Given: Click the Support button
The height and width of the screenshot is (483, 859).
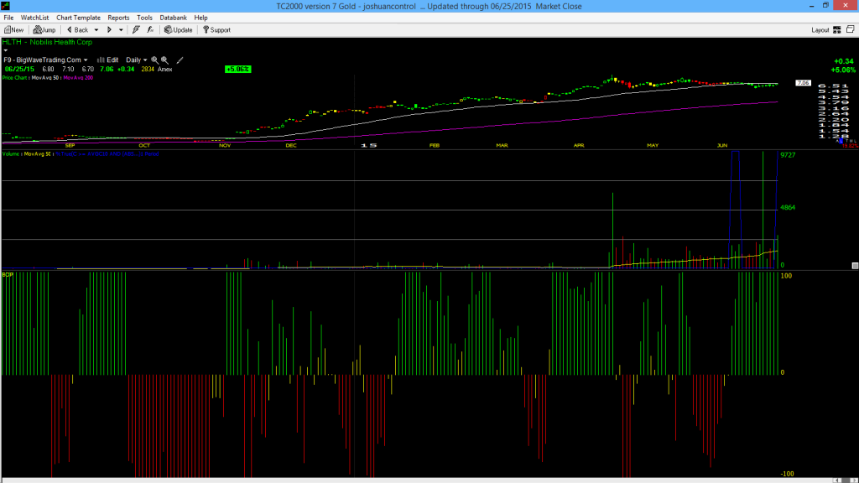Looking at the screenshot, I should 216,29.
